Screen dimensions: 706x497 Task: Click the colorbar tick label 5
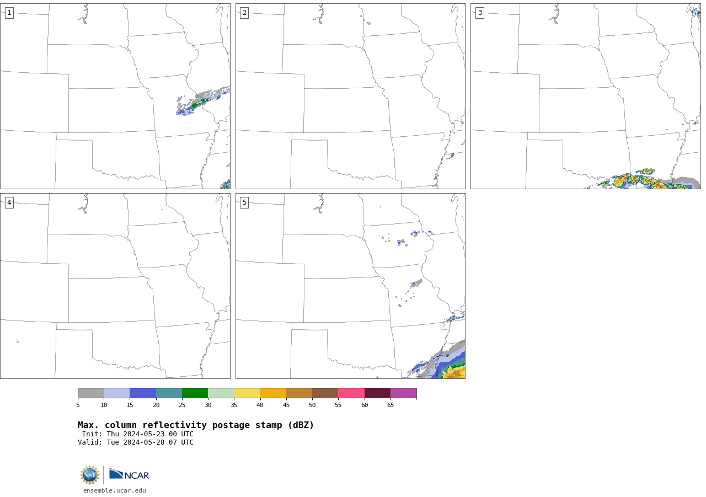[x=78, y=405]
